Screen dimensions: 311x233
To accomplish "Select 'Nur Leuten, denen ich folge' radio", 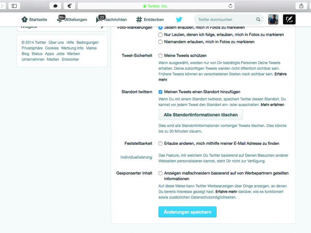I will (160, 35).
